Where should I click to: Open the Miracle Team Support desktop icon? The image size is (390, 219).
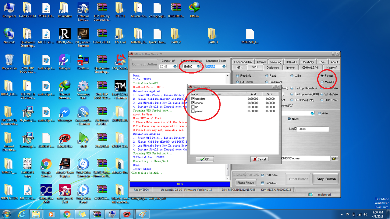coord(65,168)
